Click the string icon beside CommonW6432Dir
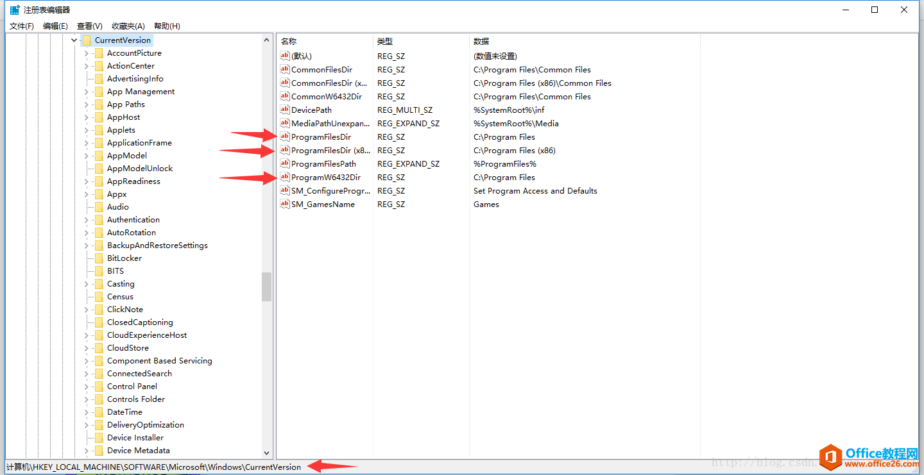924x475 pixels. (285, 96)
